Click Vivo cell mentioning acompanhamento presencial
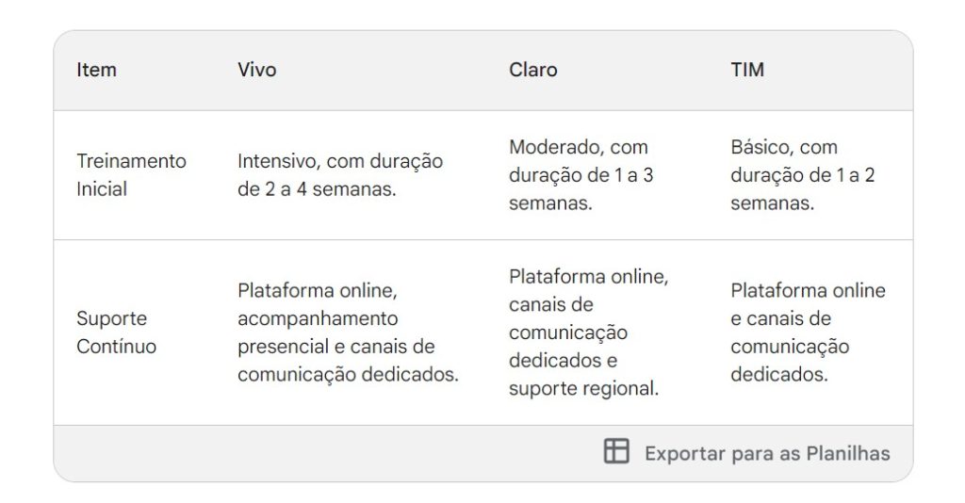Image resolution: width=965 pixels, height=503 pixels. 348,333
